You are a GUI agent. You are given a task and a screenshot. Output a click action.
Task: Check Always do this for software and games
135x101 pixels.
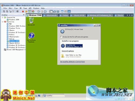coord(61,37)
